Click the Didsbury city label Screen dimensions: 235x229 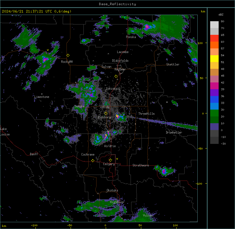pyautogui.click(x=104, y=117)
